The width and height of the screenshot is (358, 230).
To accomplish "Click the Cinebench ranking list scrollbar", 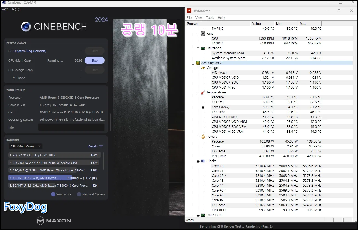I will (x=103, y=161).
